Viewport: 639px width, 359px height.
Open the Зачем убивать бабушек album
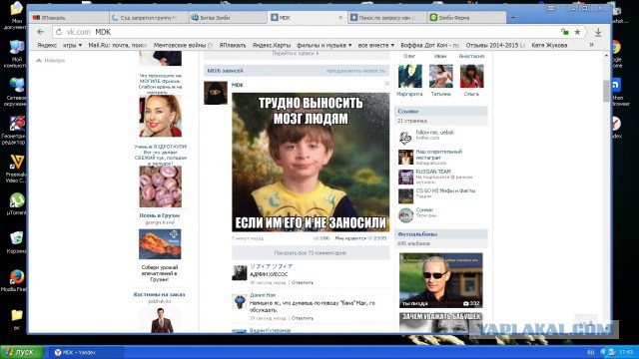click(x=441, y=323)
